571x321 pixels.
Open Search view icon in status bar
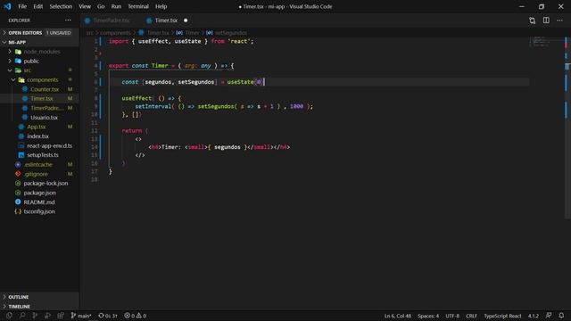pyautogui.click(x=22, y=316)
